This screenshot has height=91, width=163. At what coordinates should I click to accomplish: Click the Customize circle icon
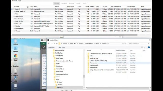click(44, 47)
